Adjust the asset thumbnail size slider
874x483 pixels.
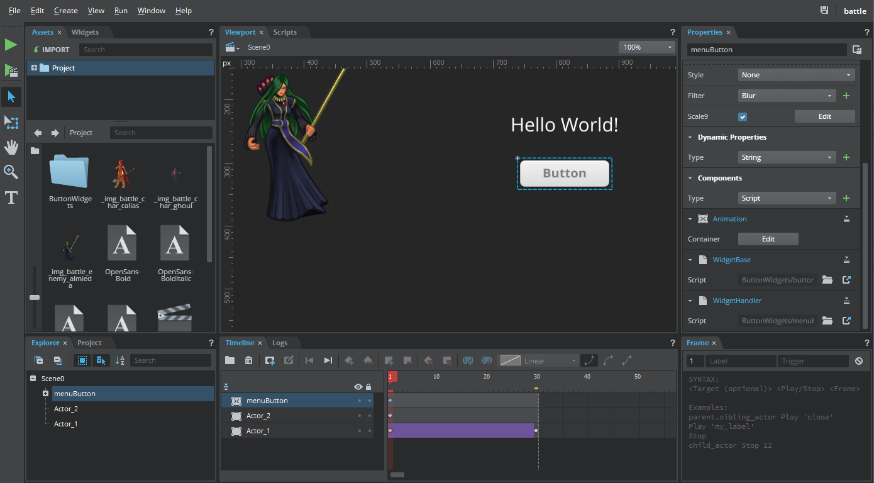pyautogui.click(x=35, y=297)
